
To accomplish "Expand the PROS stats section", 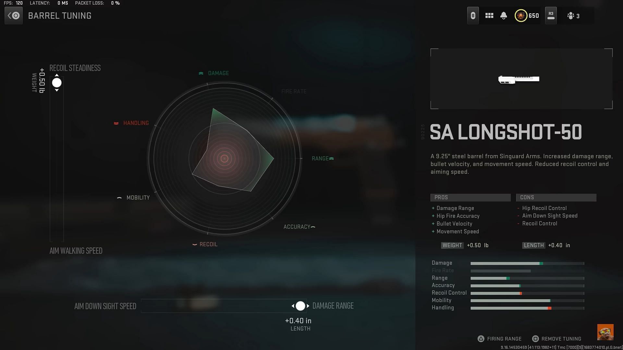I will (x=470, y=197).
